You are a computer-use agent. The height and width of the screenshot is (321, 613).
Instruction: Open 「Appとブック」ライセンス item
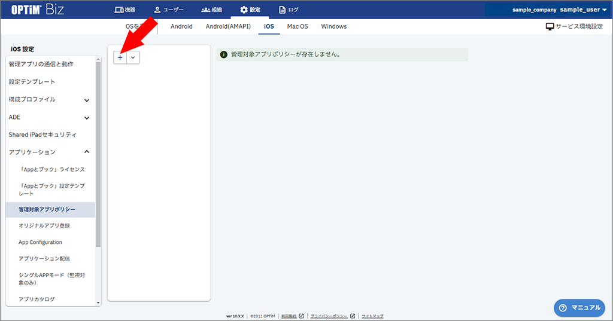[x=50, y=170]
